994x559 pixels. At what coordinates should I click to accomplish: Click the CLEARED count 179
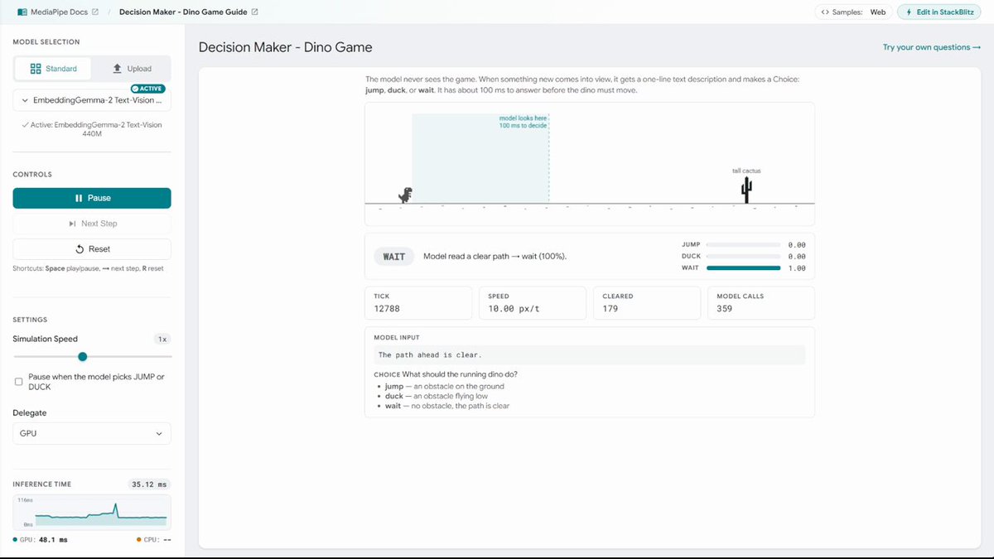click(x=610, y=309)
